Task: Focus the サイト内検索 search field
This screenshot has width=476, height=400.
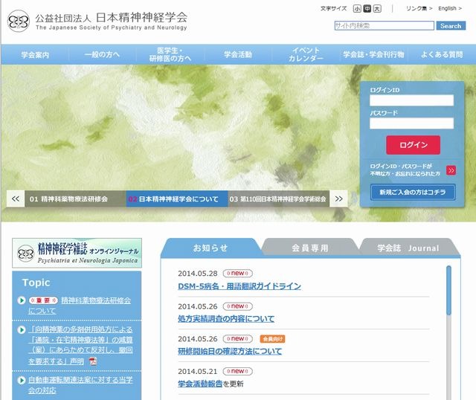Action: (385, 26)
